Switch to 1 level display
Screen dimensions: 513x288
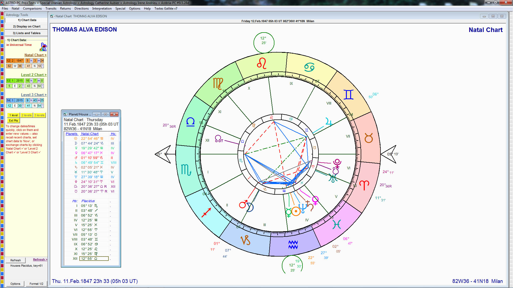click(x=13, y=115)
